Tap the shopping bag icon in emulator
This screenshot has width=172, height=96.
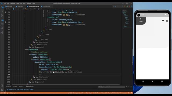coord(167,21)
